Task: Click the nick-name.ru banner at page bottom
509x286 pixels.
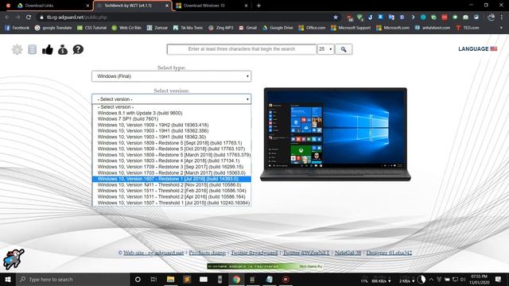Action: click(x=265, y=267)
